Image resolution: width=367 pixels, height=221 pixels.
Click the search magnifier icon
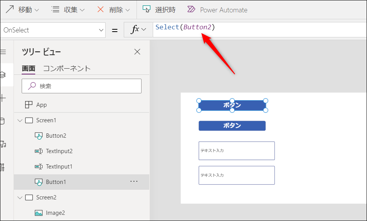click(x=32, y=86)
